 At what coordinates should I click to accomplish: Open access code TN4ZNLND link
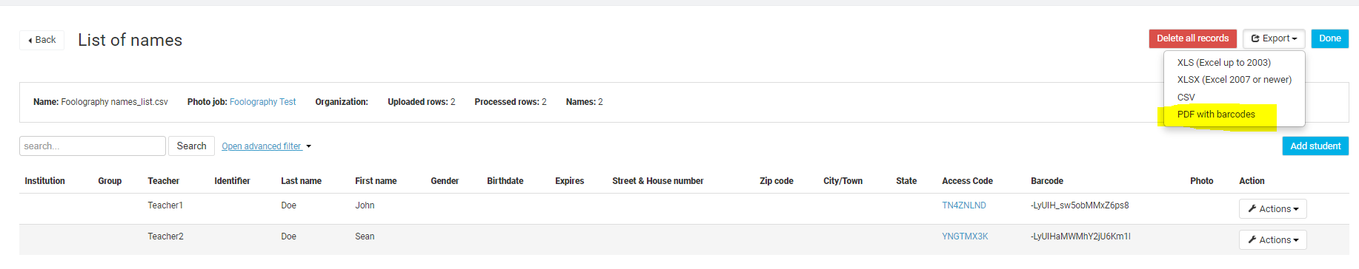(963, 205)
